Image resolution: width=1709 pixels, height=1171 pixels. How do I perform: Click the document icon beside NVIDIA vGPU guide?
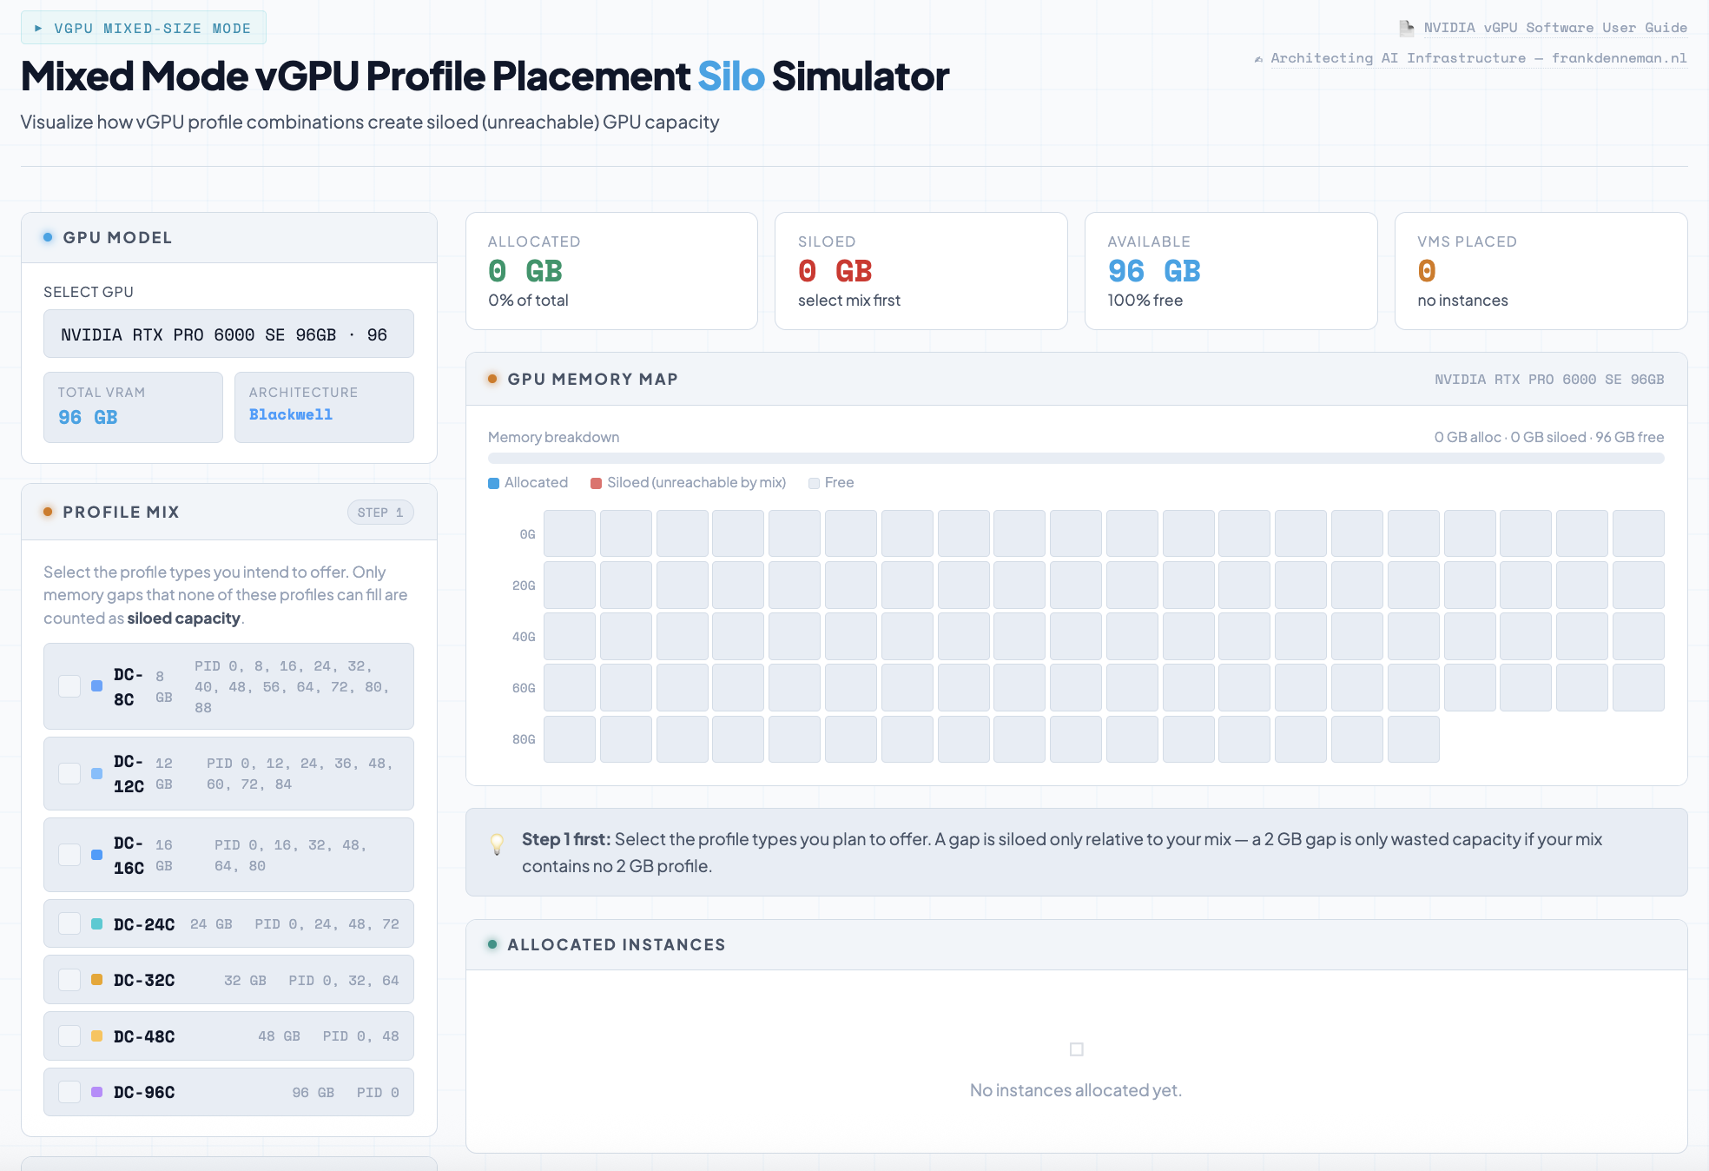(x=1406, y=28)
